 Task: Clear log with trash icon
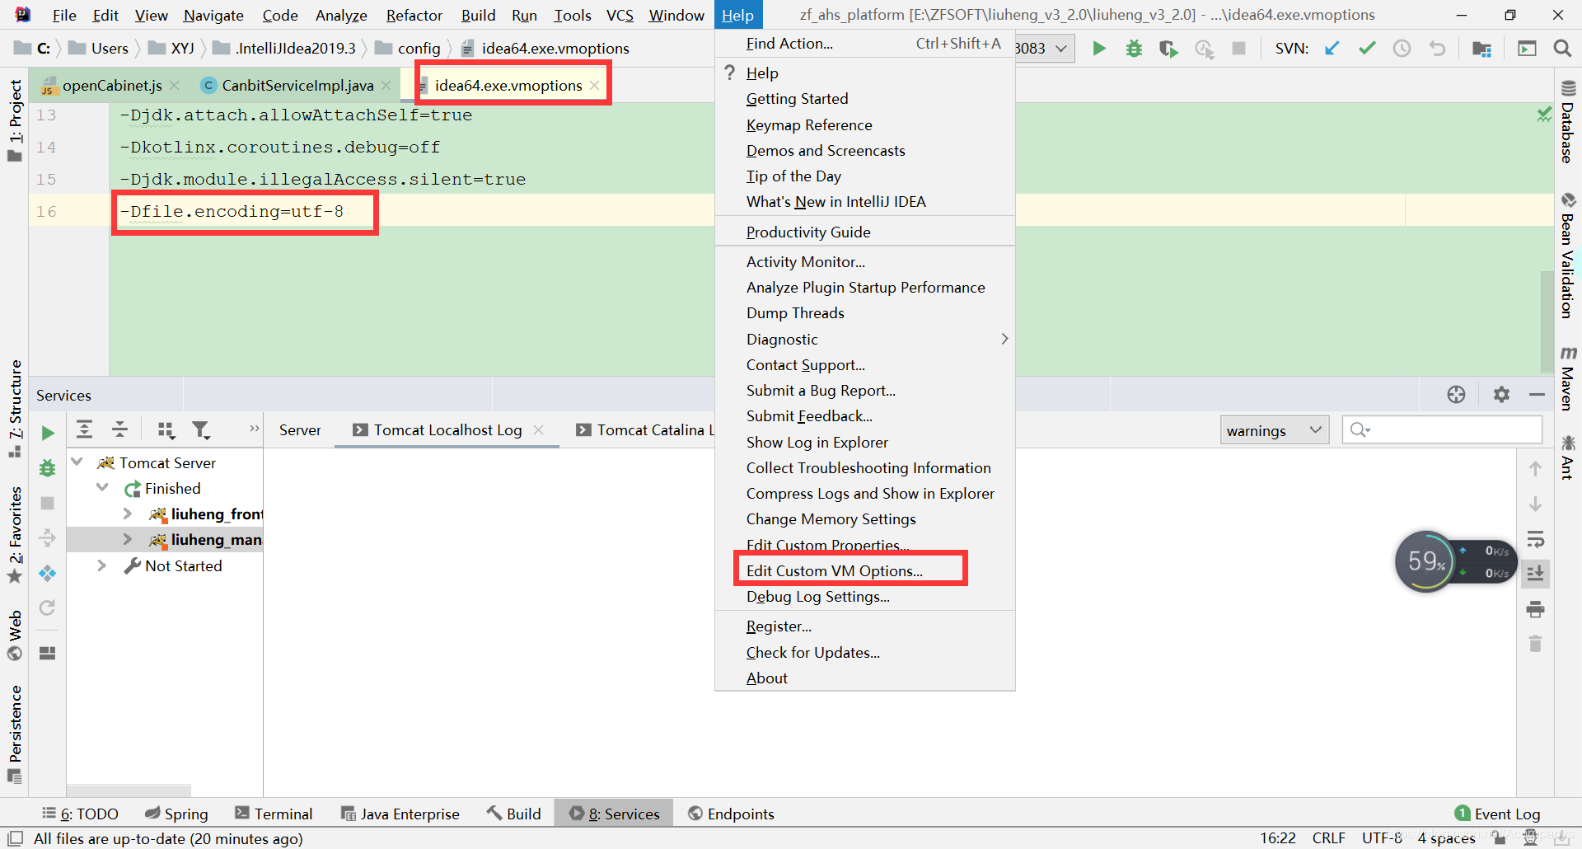[x=1535, y=644]
